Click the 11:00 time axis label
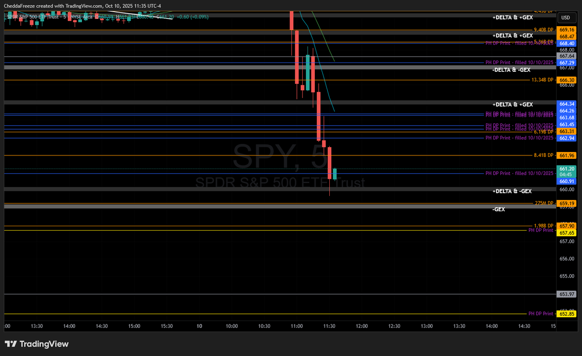582x356 pixels. click(297, 326)
